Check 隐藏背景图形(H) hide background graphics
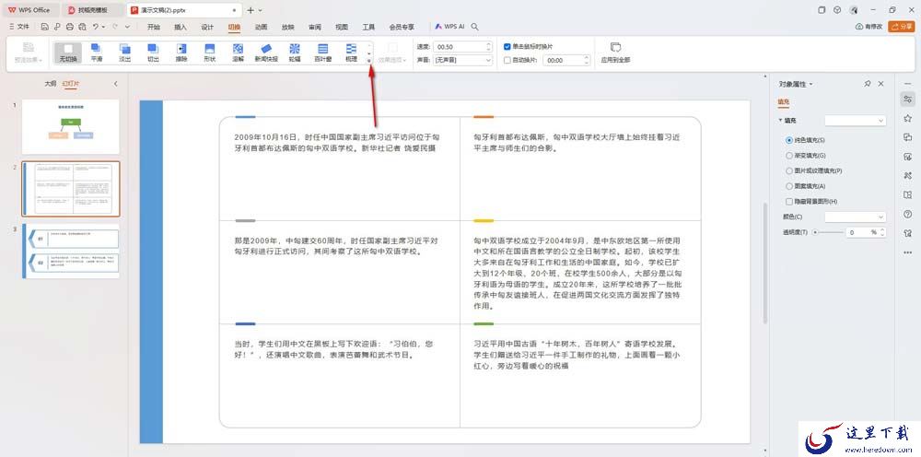 [x=789, y=202]
